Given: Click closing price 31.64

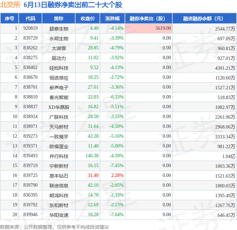Looking at the screenshot, I should 93,127.
